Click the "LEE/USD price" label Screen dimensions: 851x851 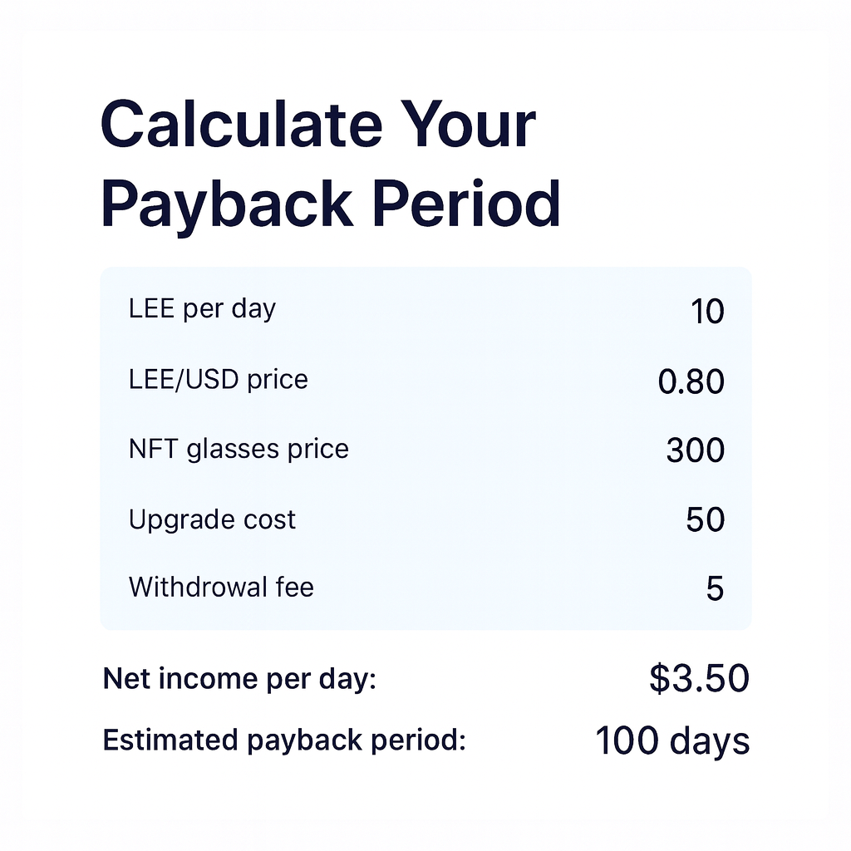click(218, 380)
